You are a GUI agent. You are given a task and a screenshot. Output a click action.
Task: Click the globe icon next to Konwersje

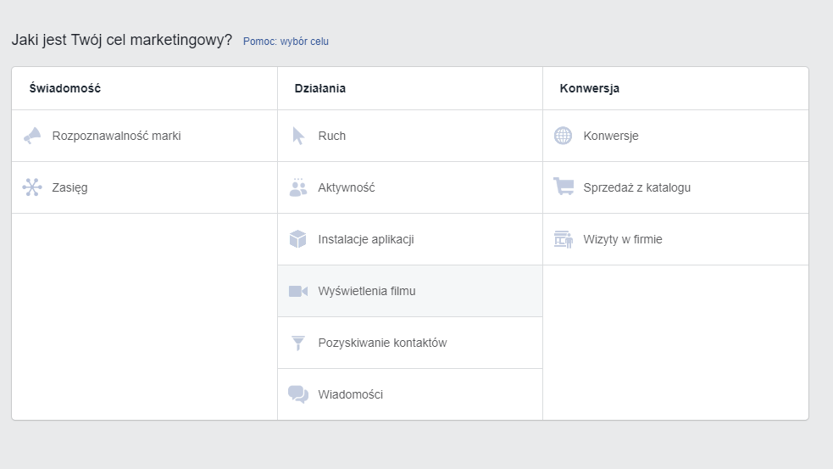pyautogui.click(x=564, y=136)
